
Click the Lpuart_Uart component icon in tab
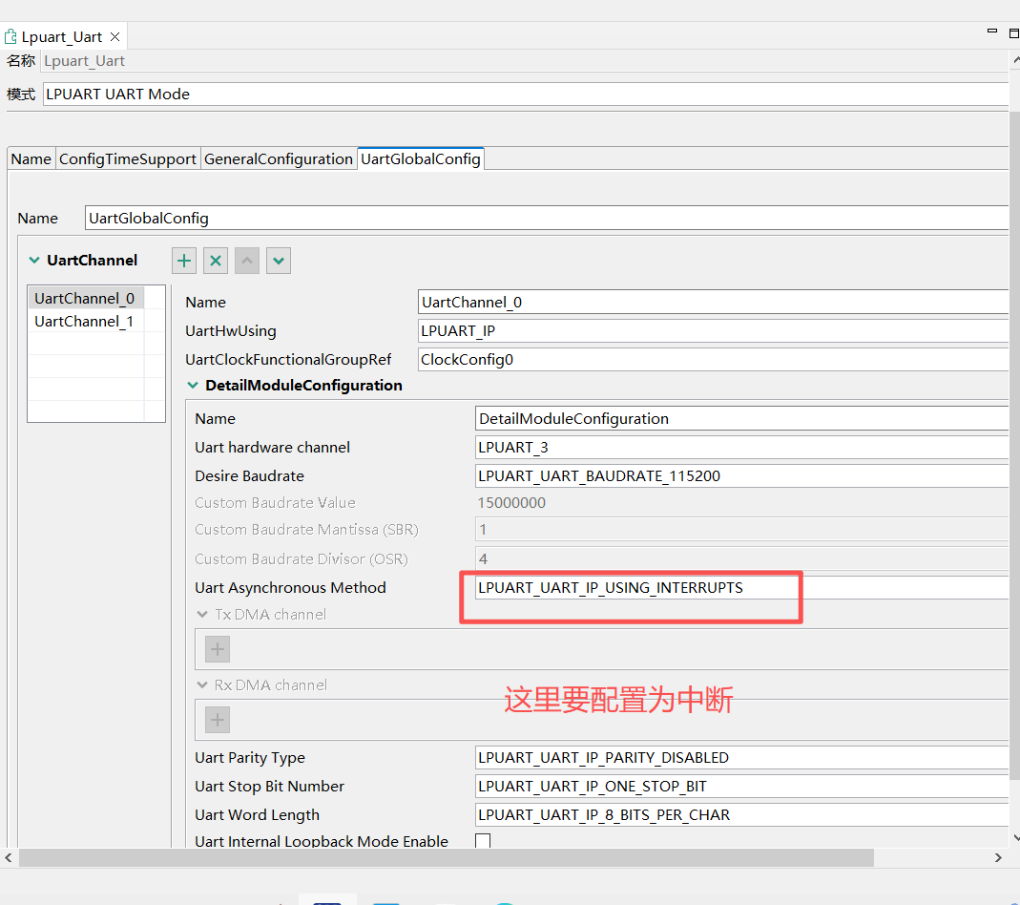tap(10, 37)
